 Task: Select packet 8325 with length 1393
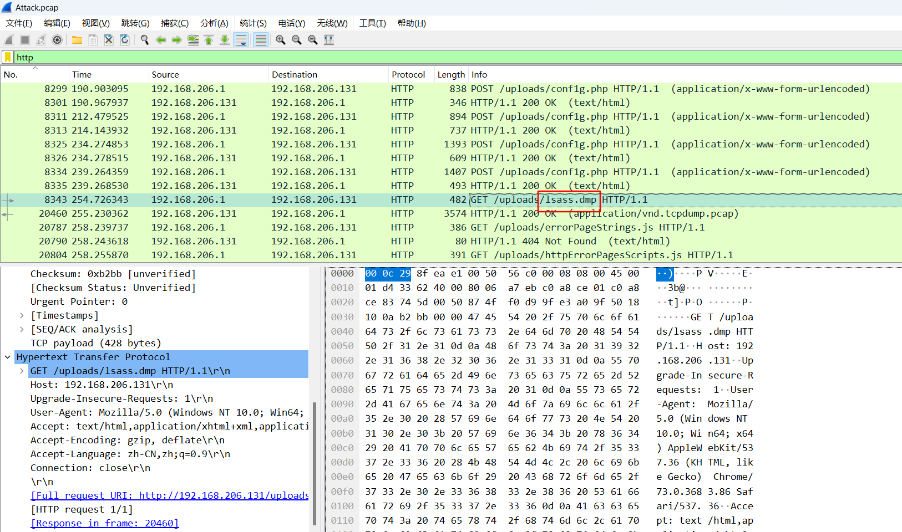451,144
